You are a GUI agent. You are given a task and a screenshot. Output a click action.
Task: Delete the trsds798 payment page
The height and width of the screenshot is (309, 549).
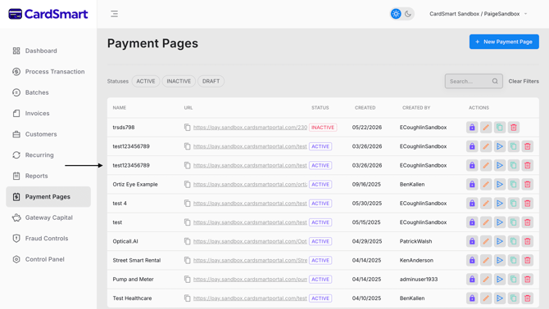click(x=514, y=128)
